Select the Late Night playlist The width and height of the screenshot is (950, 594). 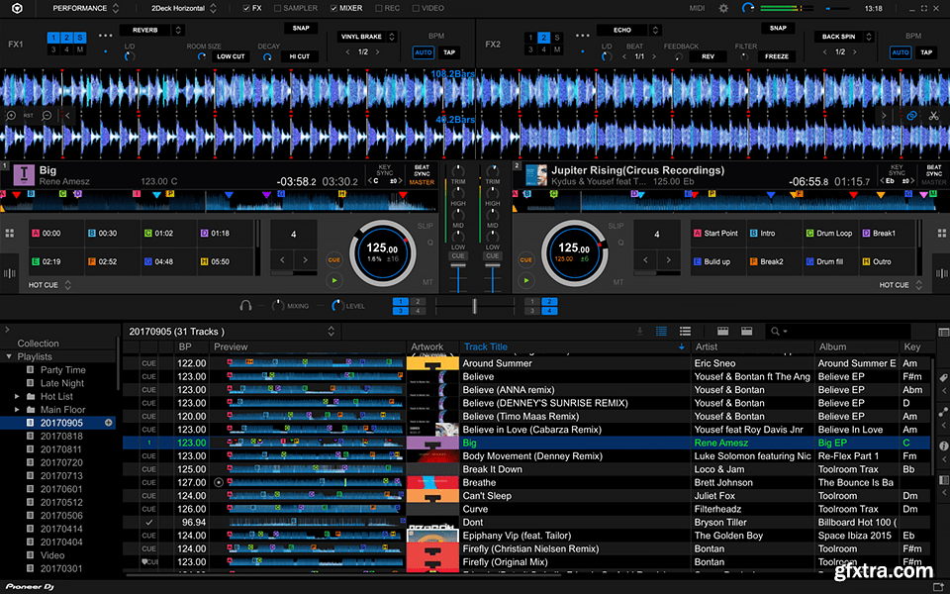point(61,383)
